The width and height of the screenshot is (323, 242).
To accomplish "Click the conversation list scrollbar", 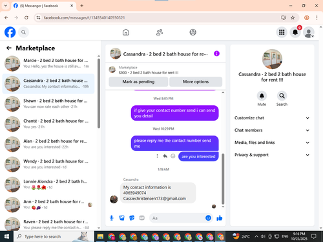I will [x=99, y=94].
